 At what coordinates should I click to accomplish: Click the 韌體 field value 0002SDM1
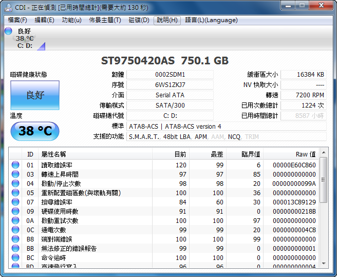tap(170, 75)
